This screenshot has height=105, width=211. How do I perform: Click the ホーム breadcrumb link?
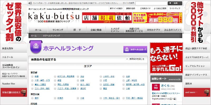click(34, 36)
